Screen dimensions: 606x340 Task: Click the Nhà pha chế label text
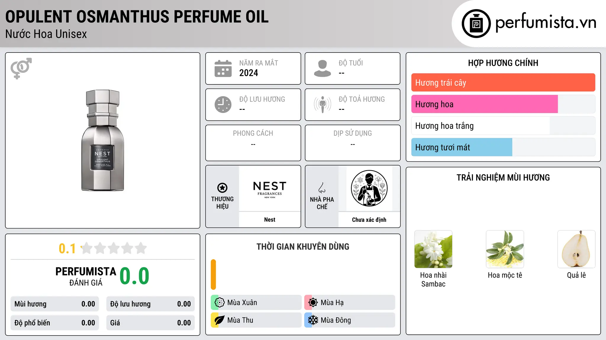coord(322,203)
